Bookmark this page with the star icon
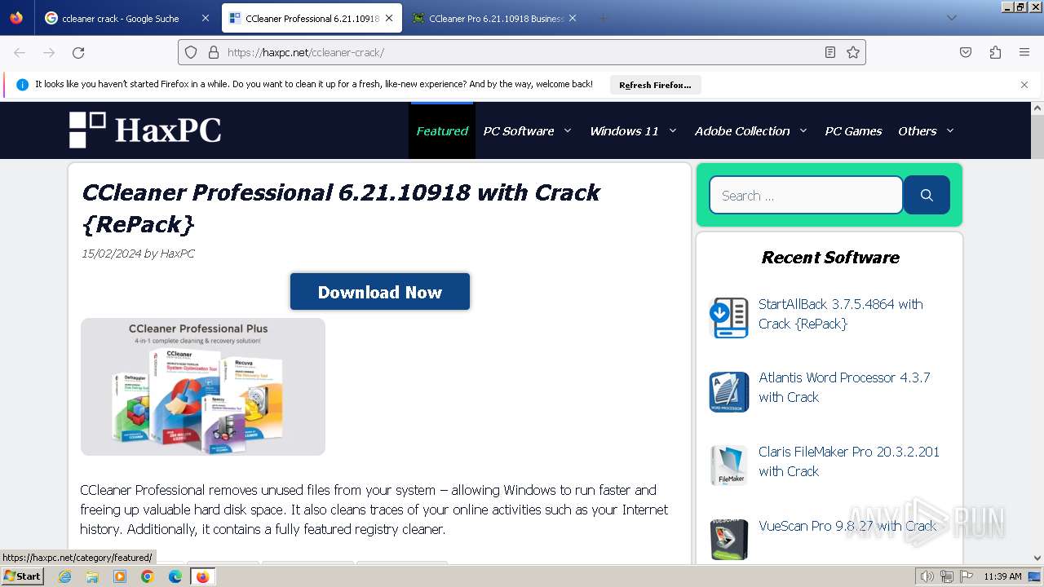The height and width of the screenshot is (587, 1044). coord(853,52)
